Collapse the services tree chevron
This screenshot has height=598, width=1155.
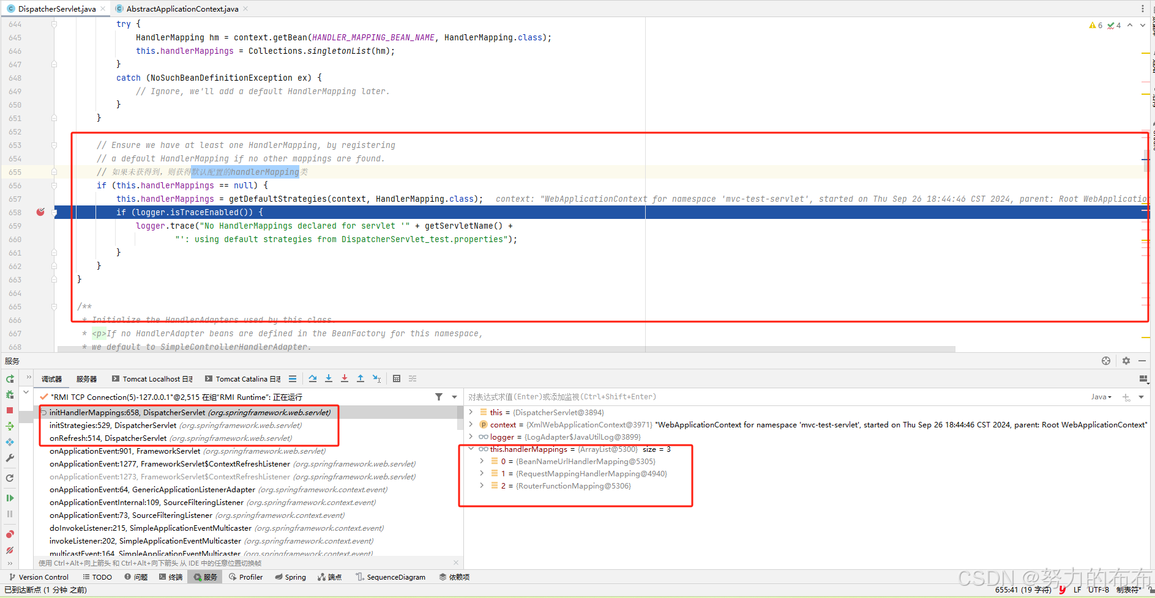click(x=26, y=392)
